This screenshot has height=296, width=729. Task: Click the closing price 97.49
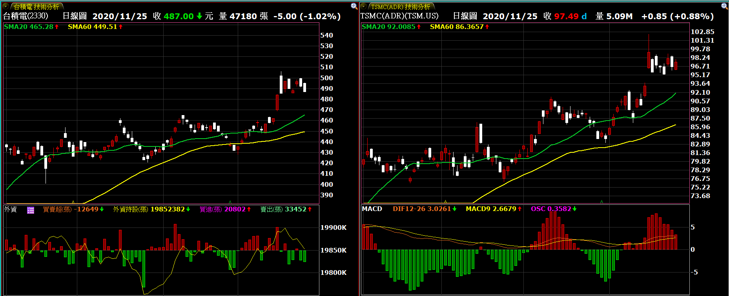point(566,16)
